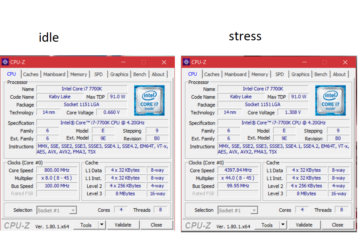
Task: Click empty Rated FSB field in idle window
Action: click(x=57, y=194)
